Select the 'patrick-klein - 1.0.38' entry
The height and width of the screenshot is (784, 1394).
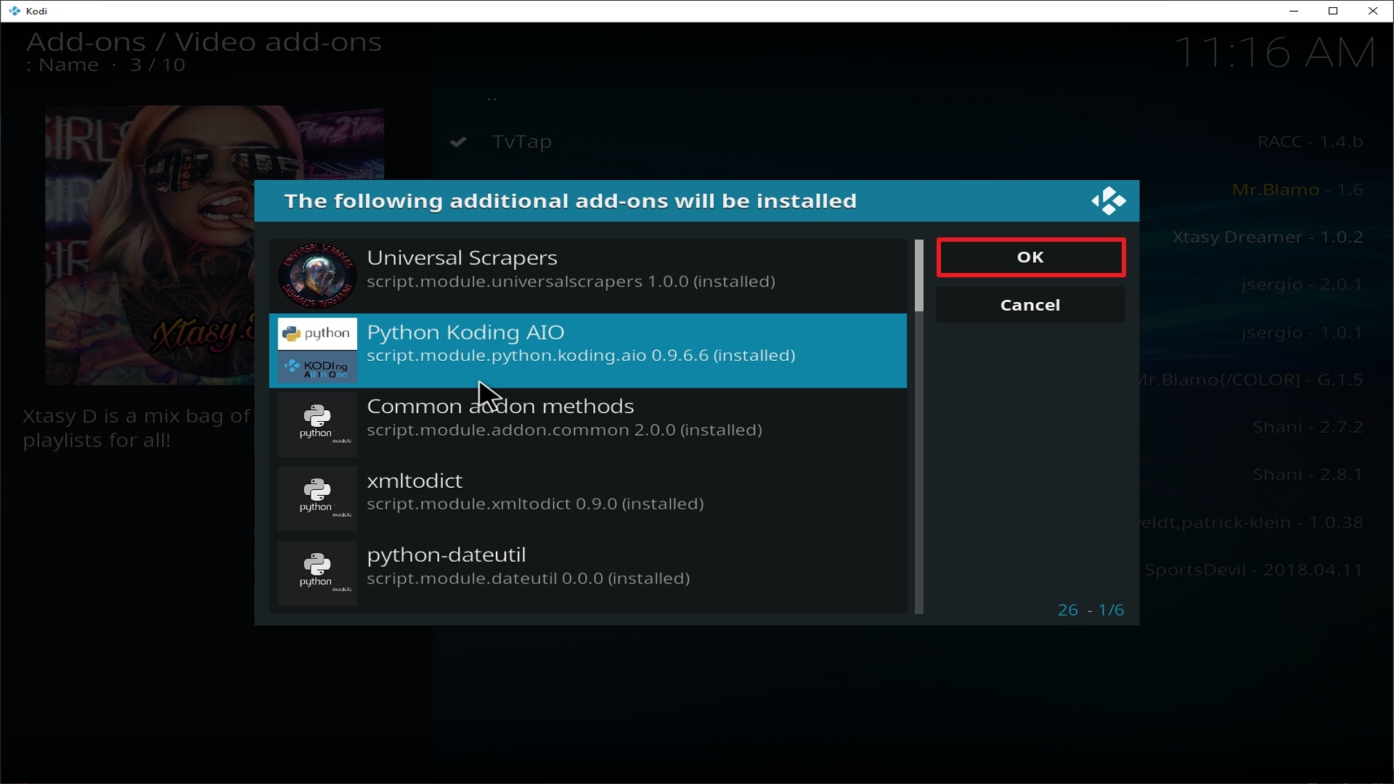1252,523
